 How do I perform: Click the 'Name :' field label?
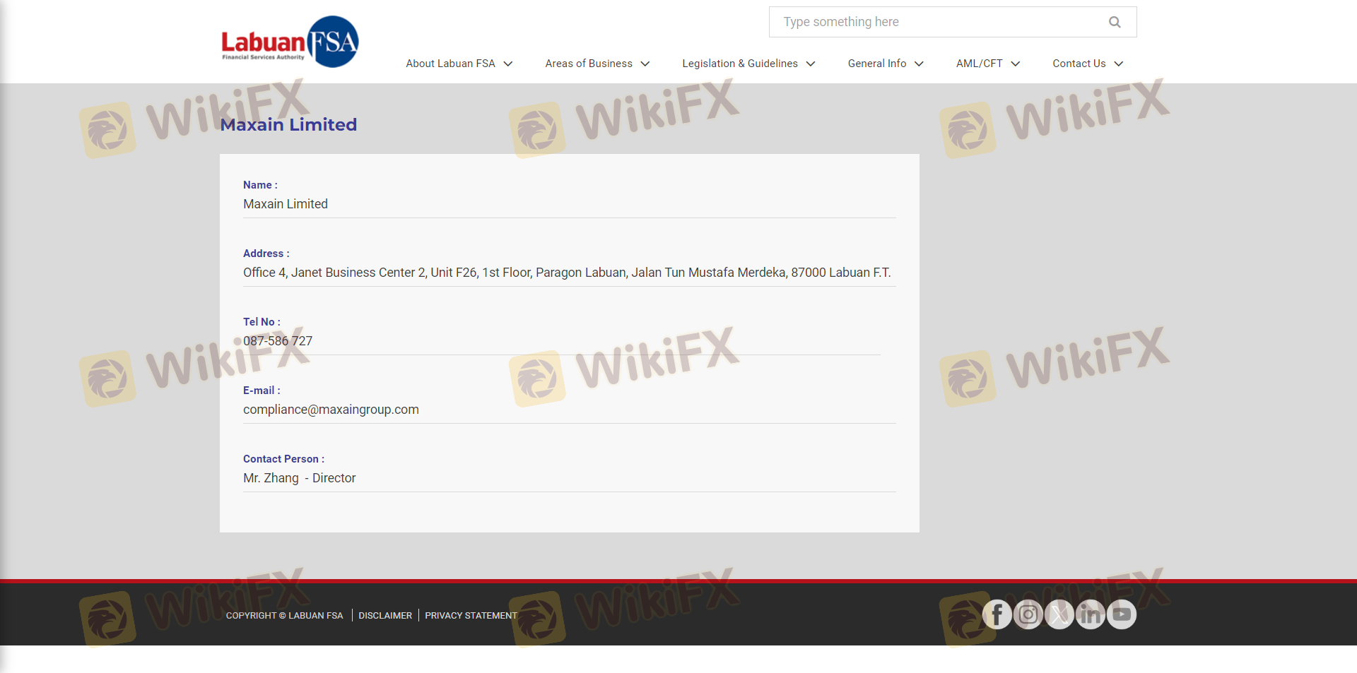260,185
